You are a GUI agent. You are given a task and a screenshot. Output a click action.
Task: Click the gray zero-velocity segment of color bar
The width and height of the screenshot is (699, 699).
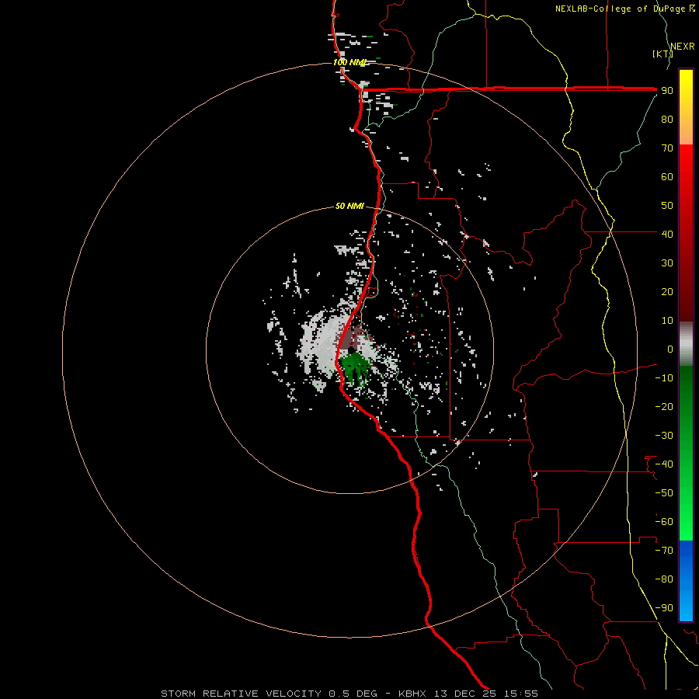tap(686, 344)
